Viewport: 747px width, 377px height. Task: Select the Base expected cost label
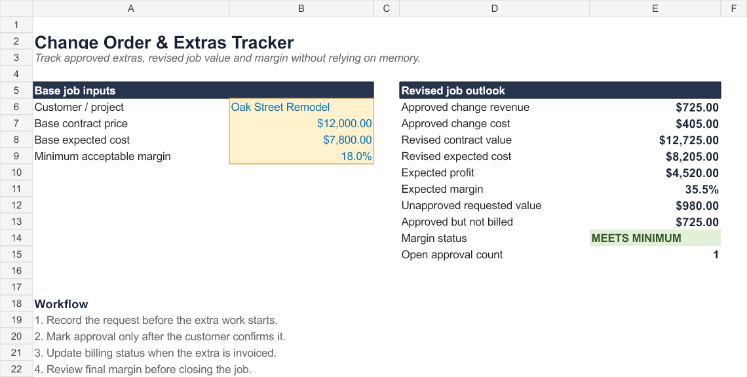[x=82, y=140]
